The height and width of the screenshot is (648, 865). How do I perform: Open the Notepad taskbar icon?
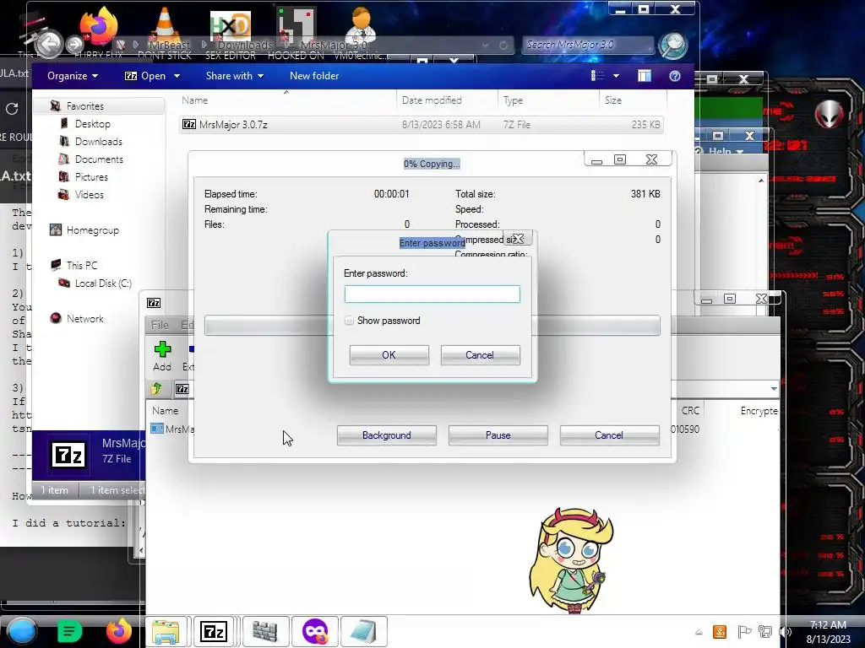363,631
